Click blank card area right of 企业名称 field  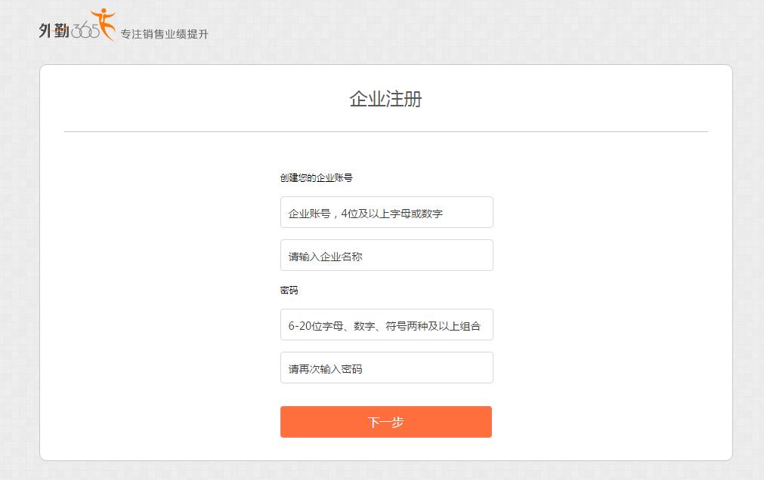pyautogui.click(x=605, y=256)
